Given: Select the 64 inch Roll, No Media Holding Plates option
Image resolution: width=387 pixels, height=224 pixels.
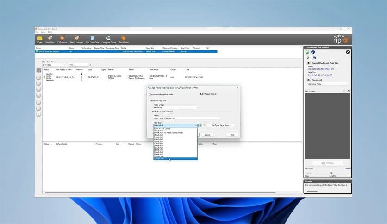Looking at the screenshot, I should [175, 133].
